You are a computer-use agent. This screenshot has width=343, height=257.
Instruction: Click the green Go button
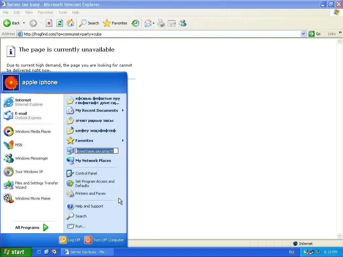(315, 34)
